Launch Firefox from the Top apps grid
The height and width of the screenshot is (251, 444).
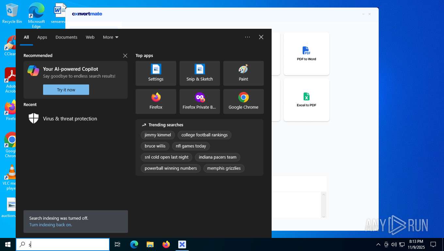[x=156, y=101]
